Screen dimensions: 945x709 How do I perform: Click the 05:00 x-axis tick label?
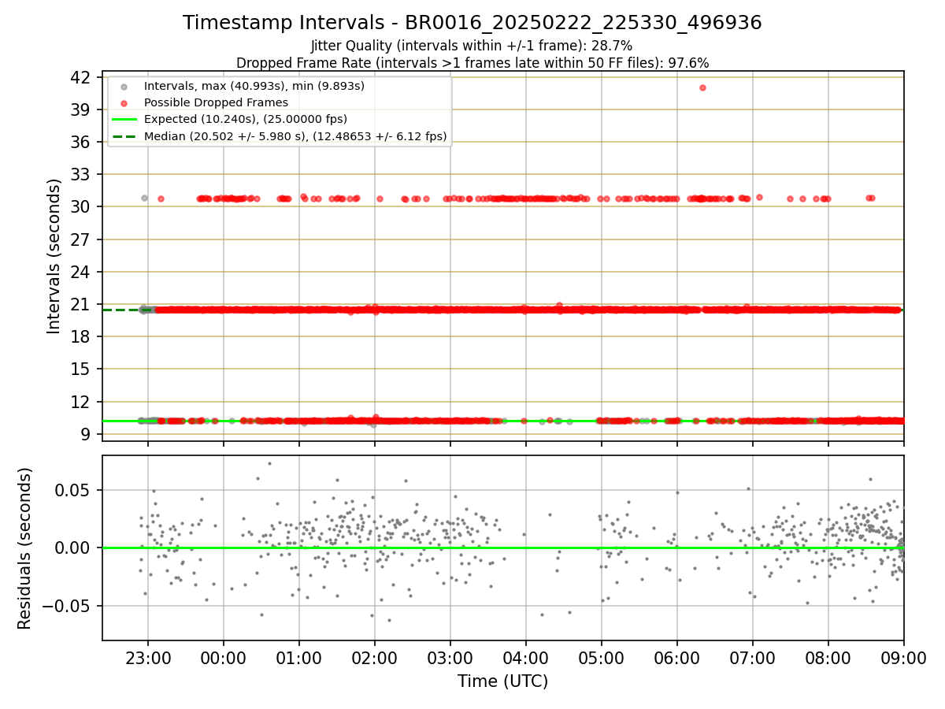coord(602,657)
